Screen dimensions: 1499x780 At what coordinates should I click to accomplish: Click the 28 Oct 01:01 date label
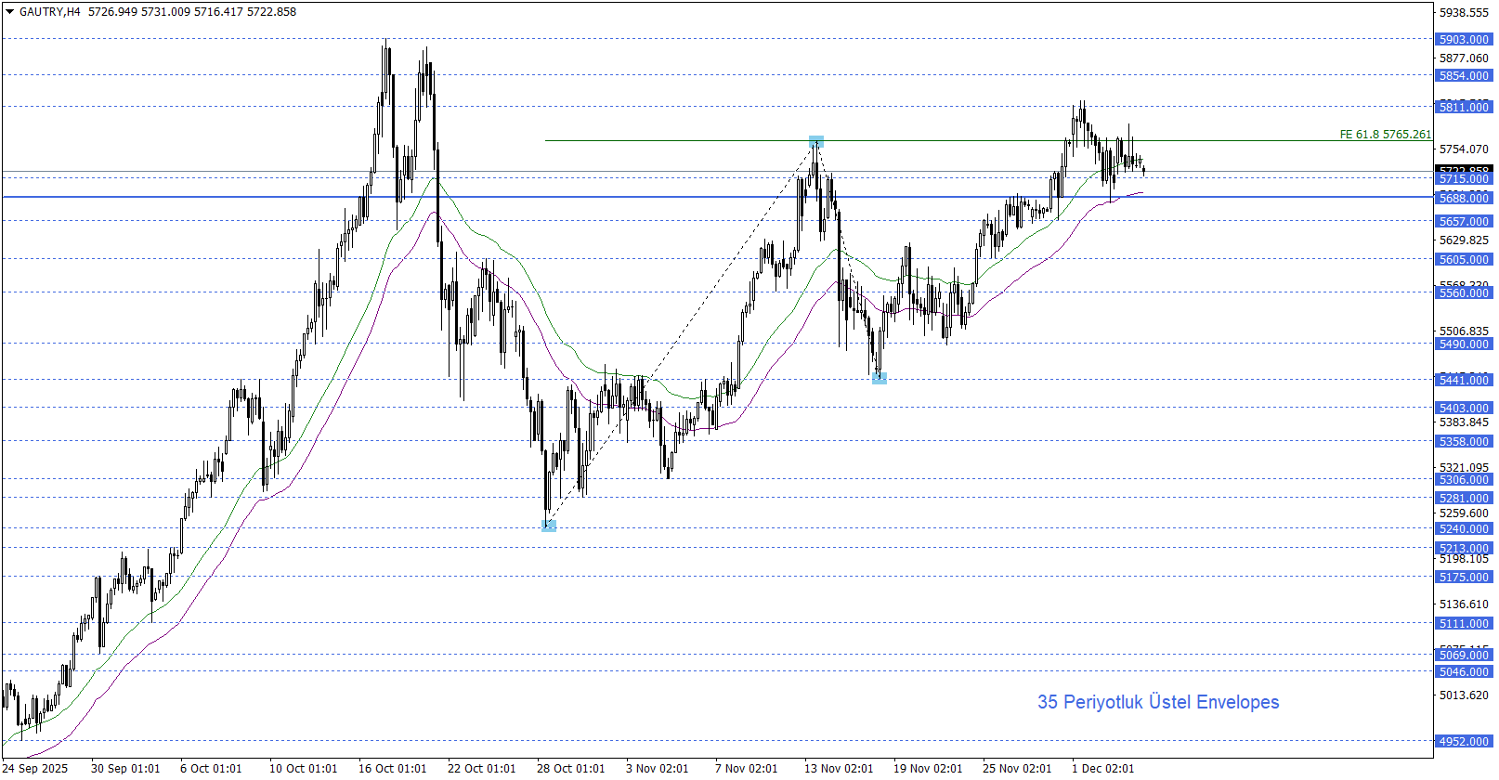point(571,768)
